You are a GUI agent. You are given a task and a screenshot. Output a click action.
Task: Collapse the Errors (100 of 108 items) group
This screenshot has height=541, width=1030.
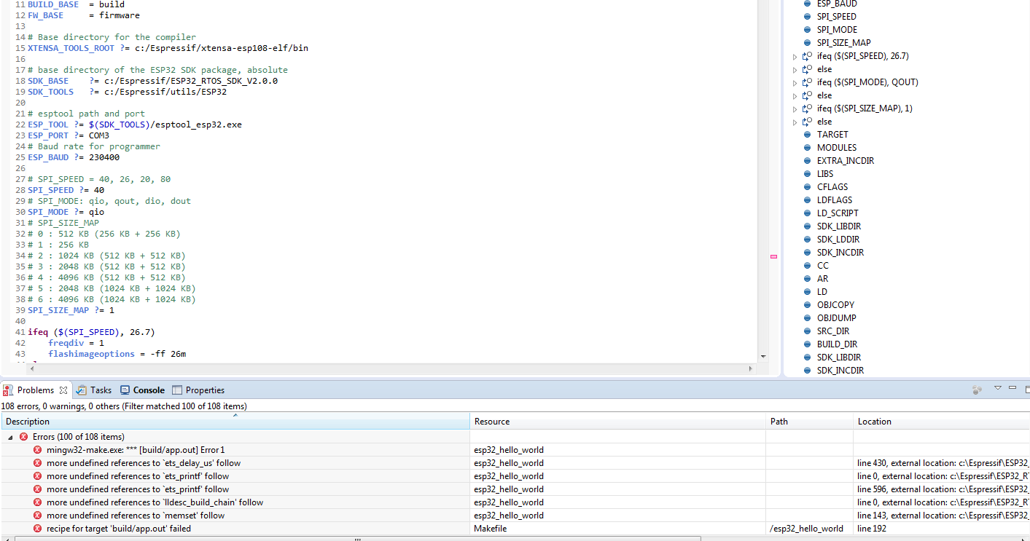click(10, 437)
